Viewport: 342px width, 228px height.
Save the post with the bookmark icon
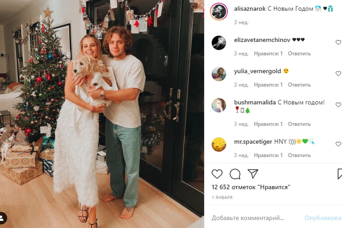(x=340, y=173)
